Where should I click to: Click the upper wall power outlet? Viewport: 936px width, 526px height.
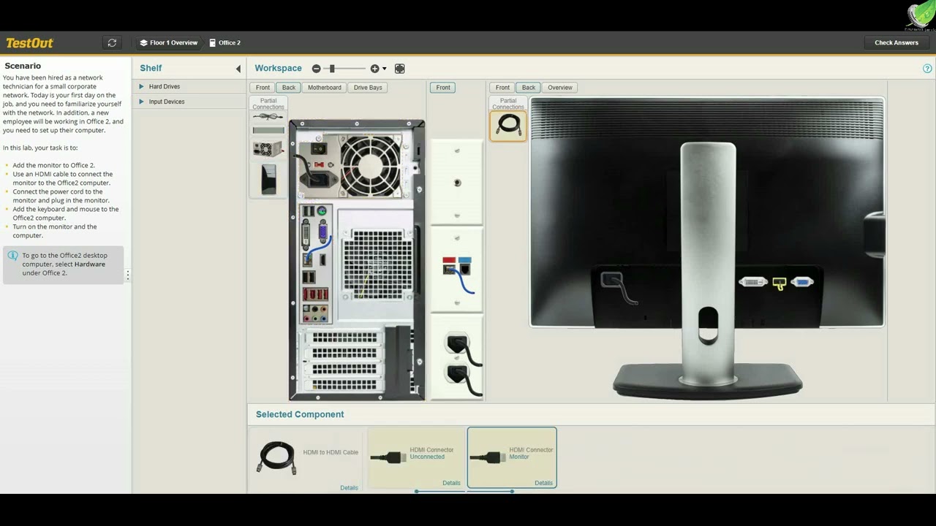pyautogui.click(x=457, y=343)
